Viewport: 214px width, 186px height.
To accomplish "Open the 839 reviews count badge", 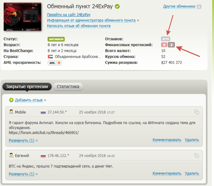I will (x=165, y=39).
